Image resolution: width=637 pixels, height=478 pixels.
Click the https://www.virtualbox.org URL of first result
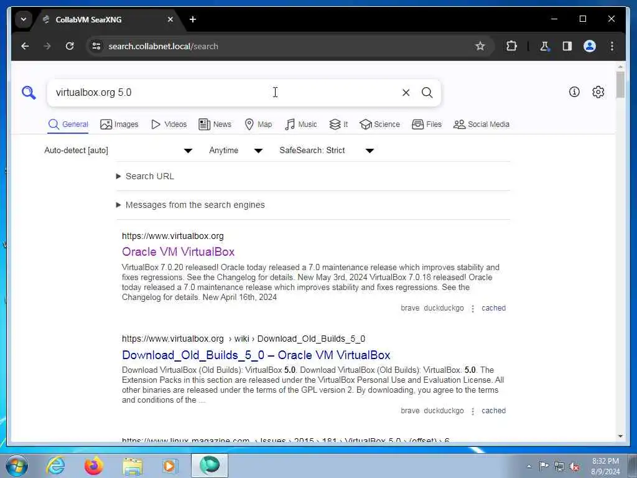pos(173,236)
